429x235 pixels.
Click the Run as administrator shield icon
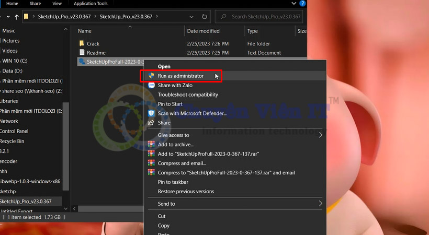151,76
